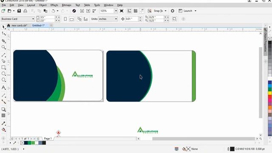Click the Publish to PDF icon

(94, 11)
